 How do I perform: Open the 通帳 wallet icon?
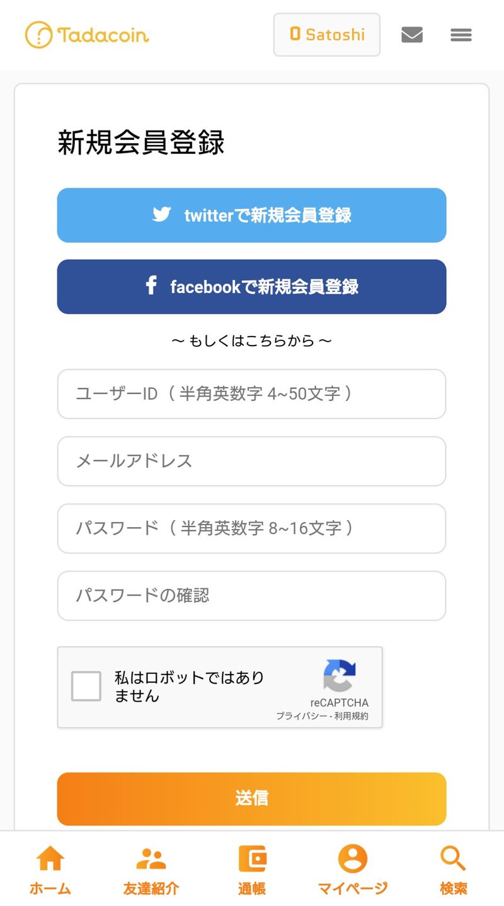tap(252, 859)
